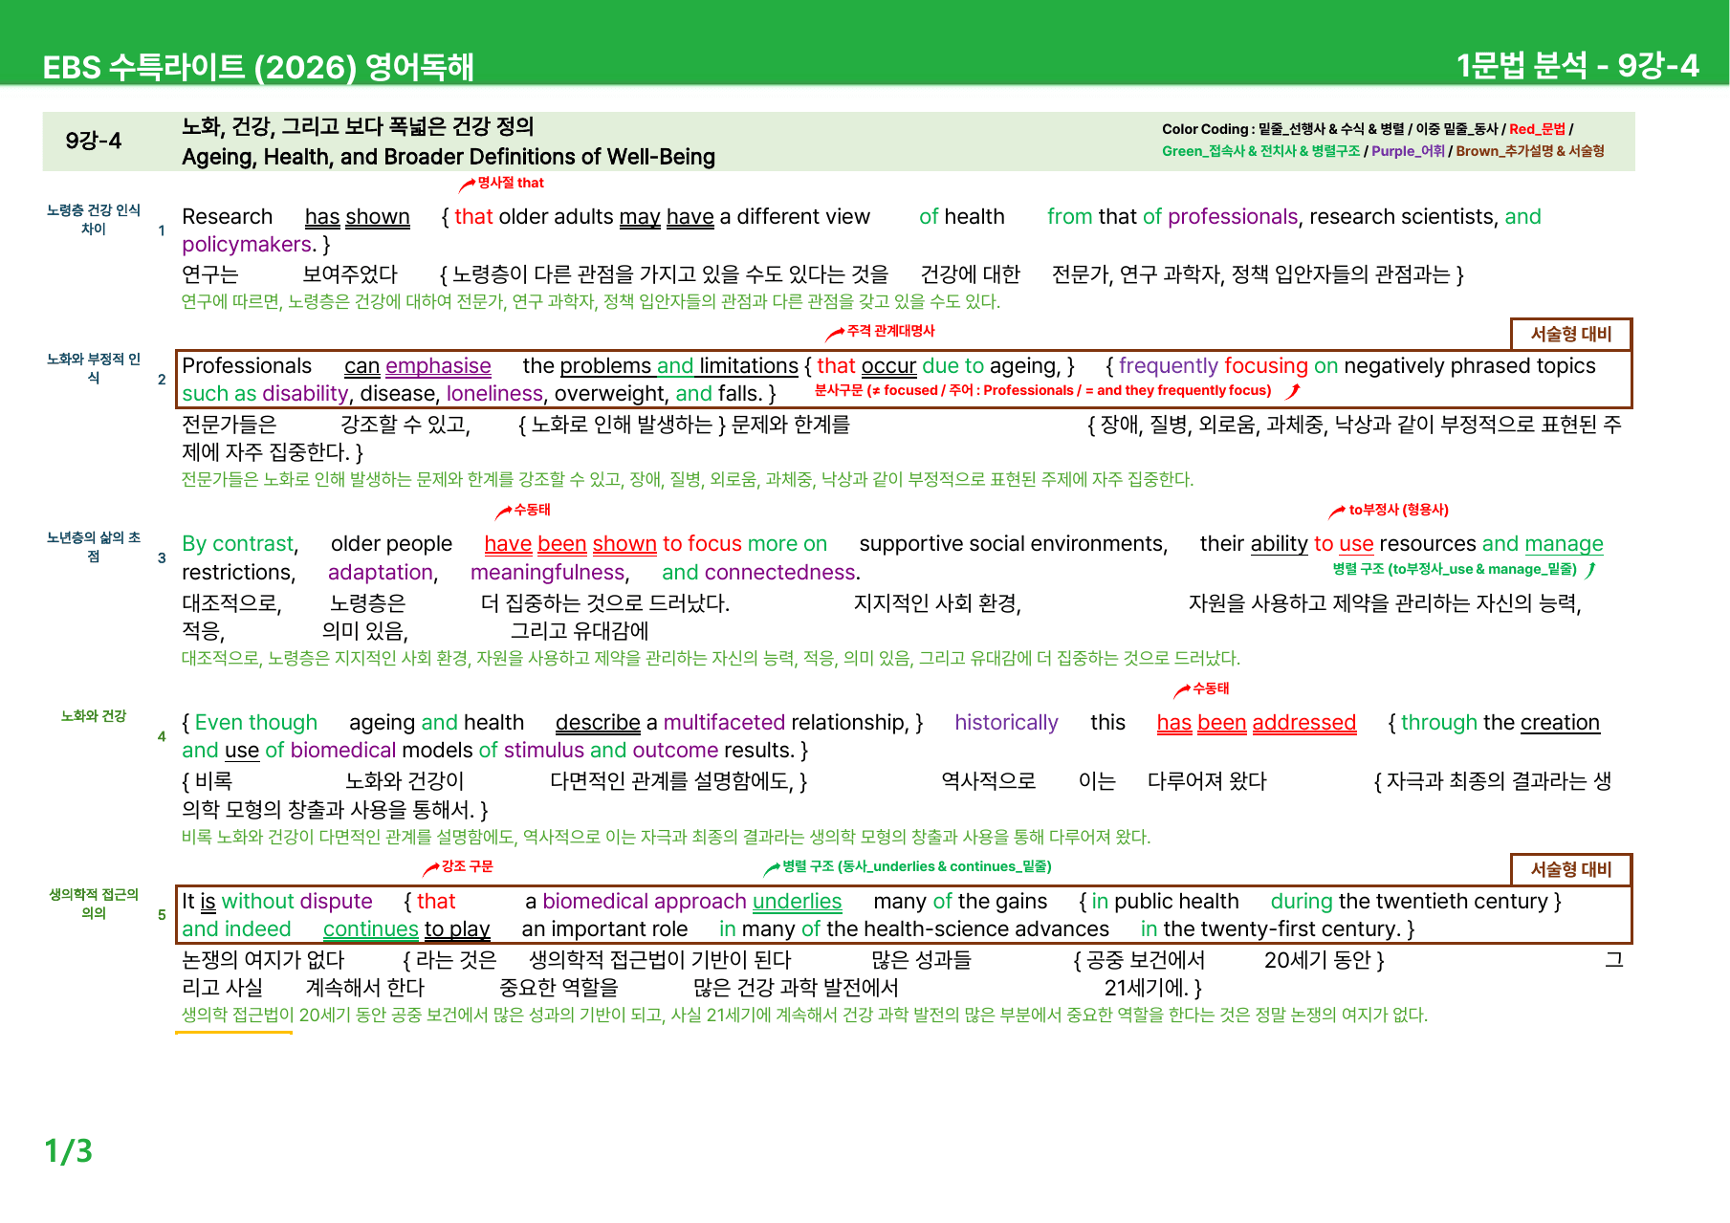Screen dimensions: 1730x1223
Task: Click the '수동태' annotation above sentence 4
Action: click(1211, 688)
